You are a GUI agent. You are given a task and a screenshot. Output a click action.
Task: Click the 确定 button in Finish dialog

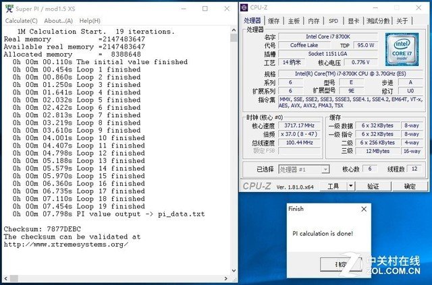coord(341,264)
